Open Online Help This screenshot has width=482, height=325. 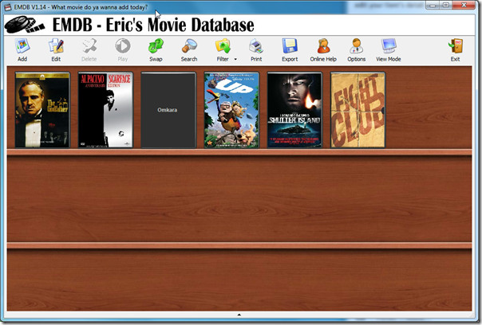pos(323,50)
